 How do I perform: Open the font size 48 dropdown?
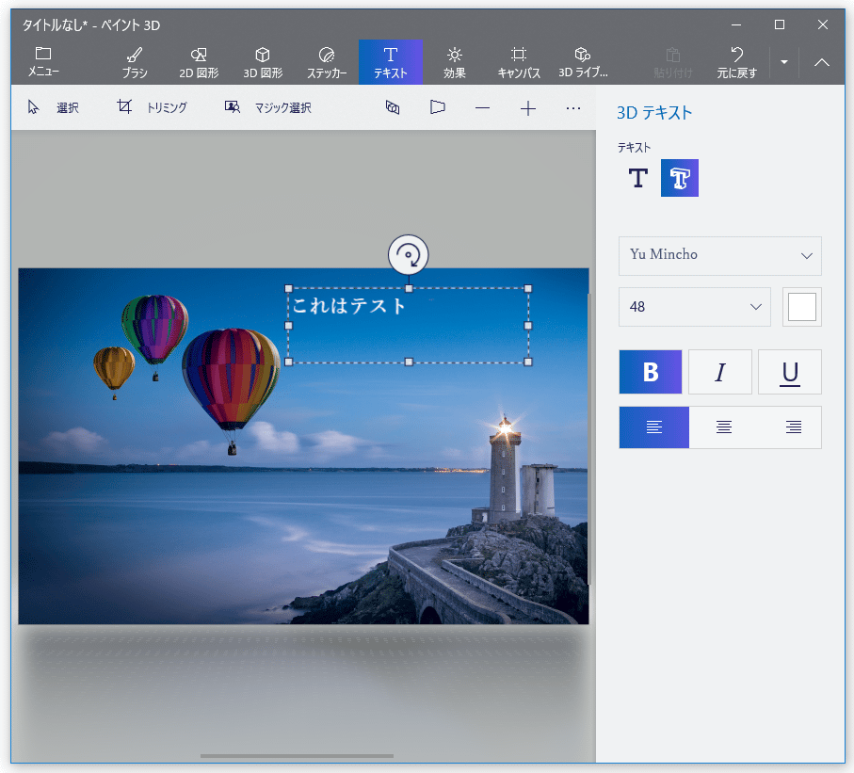695,307
